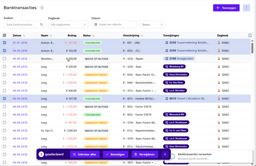This screenshot has height=166, width=256.
Task: Expand the Status filter dropdown
Action: point(152,24)
